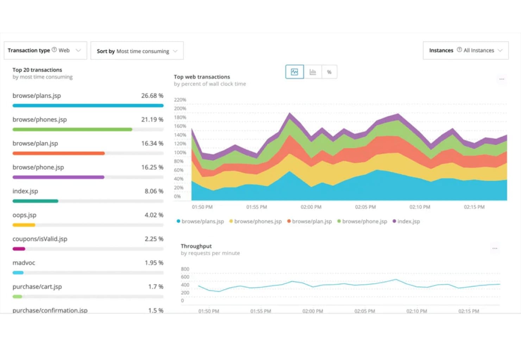Switch to the percent view icon
The width and height of the screenshot is (521, 347).
point(329,72)
